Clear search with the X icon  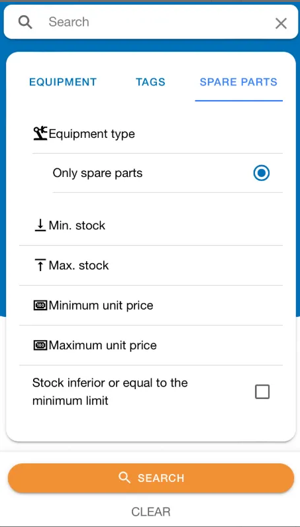(281, 23)
